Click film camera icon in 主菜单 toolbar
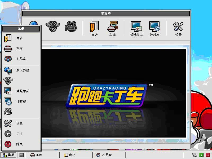Image resolution: width=212 pixels, height=159 pixels. 71,26
